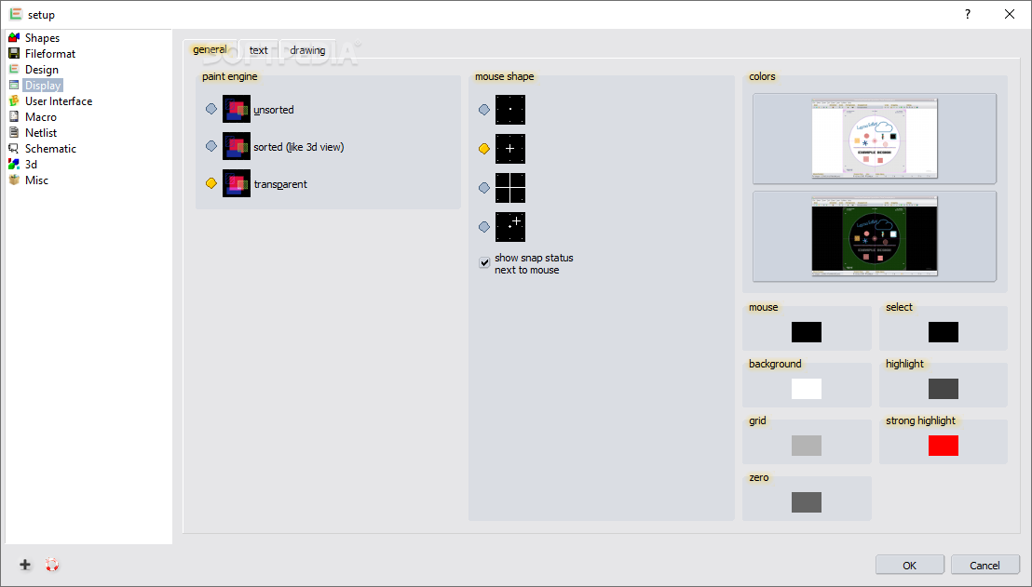Switch to the general tab
Image resolution: width=1032 pixels, height=587 pixels.
pyautogui.click(x=210, y=49)
